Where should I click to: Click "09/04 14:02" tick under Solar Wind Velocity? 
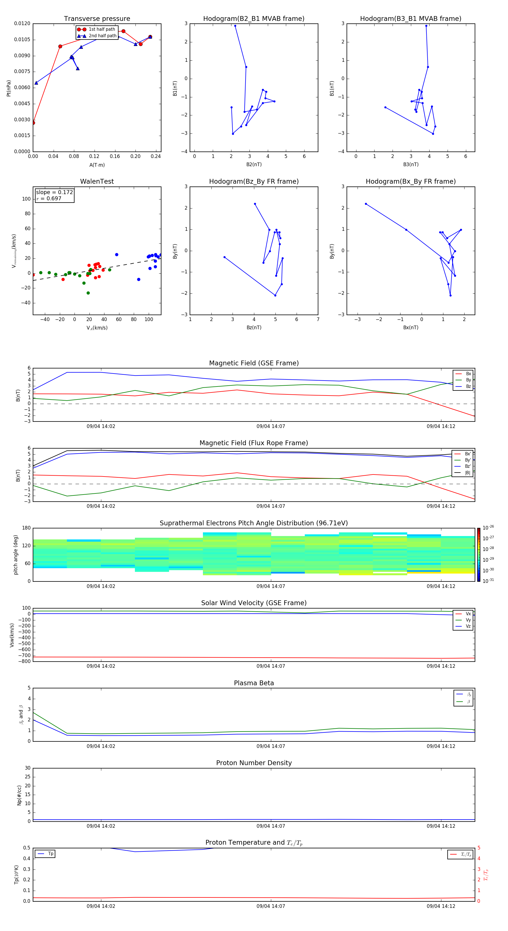pyautogui.click(x=101, y=666)
